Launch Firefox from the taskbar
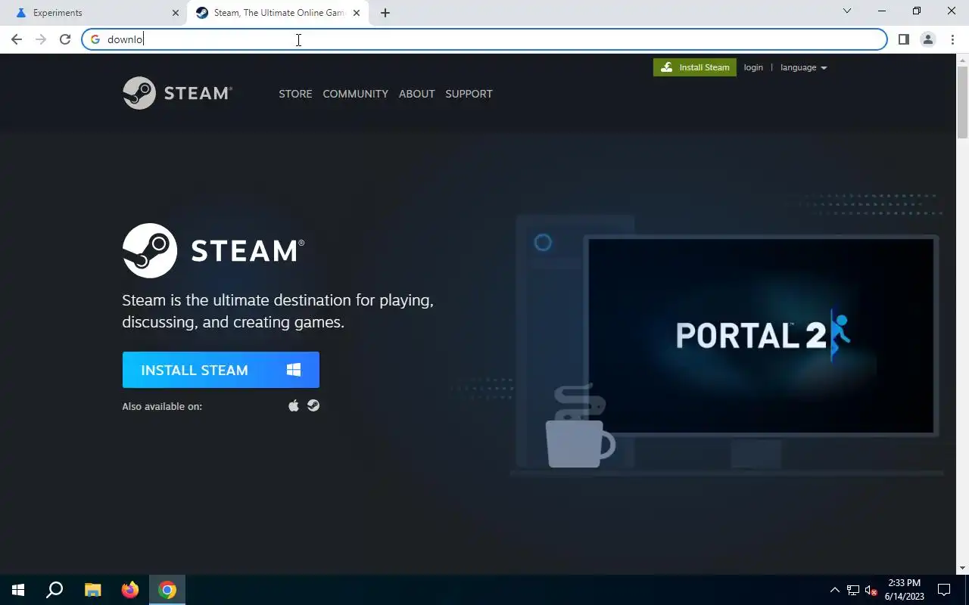 click(x=130, y=590)
